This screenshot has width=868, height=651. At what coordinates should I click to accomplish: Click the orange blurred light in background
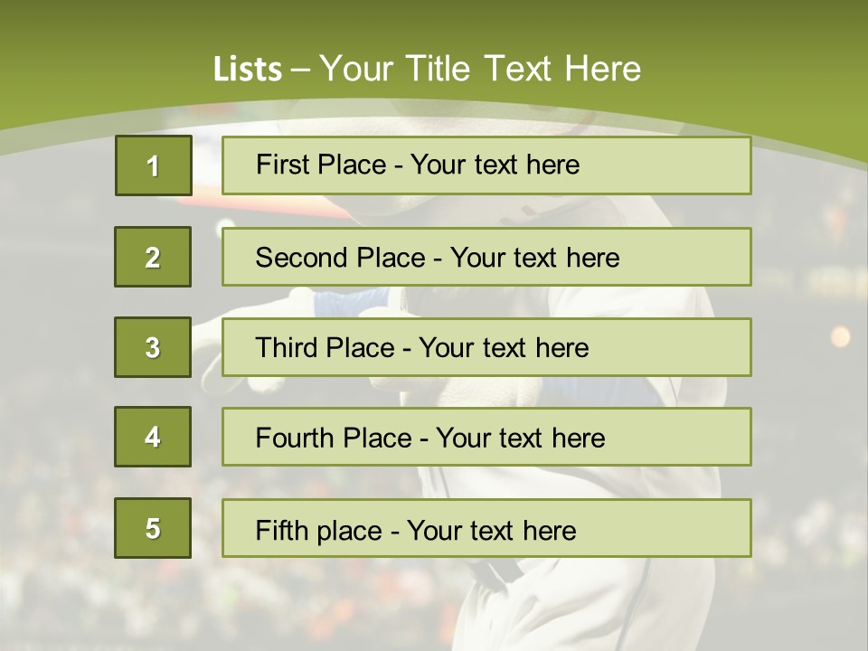coord(840,336)
